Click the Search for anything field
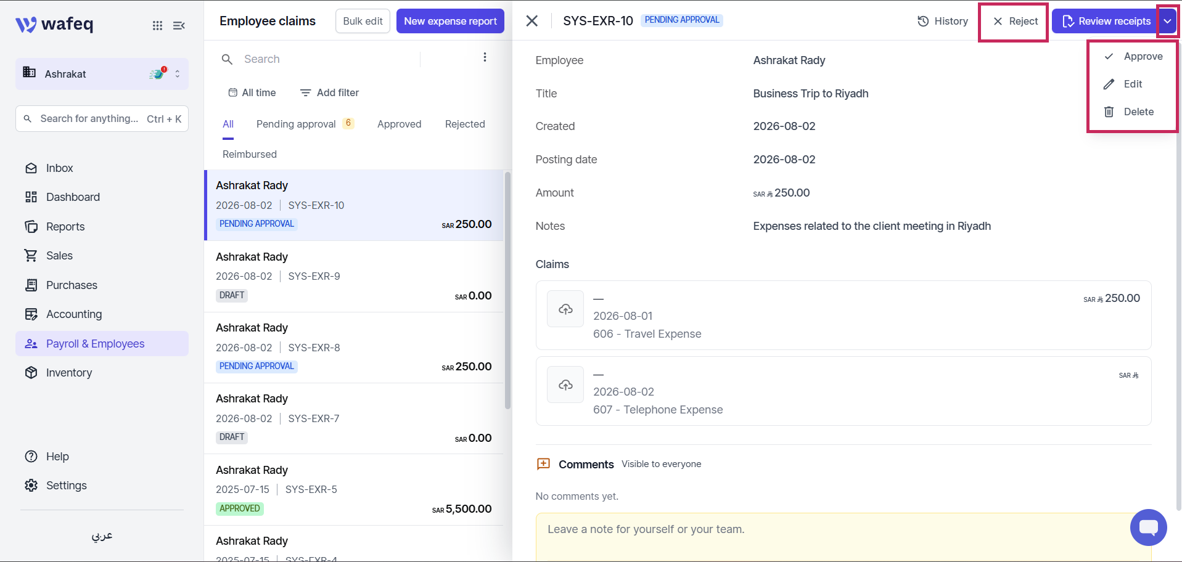This screenshot has height=562, width=1182. (102, 118)
